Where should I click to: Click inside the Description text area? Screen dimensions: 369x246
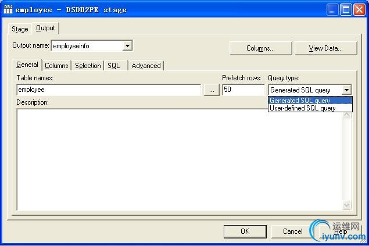point(179,160)
